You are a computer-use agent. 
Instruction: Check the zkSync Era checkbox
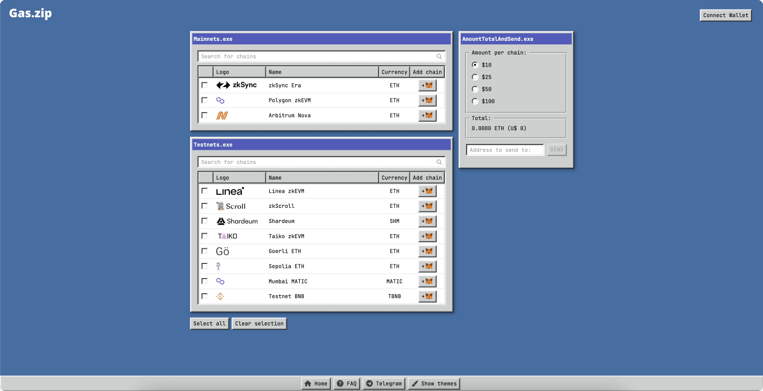205,85
